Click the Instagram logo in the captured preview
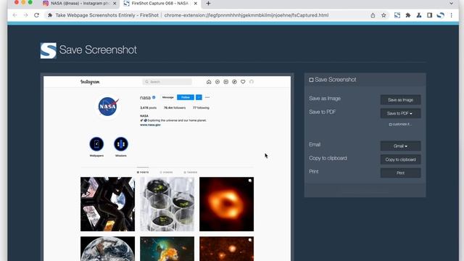464x261 pixels. [90, 82]
